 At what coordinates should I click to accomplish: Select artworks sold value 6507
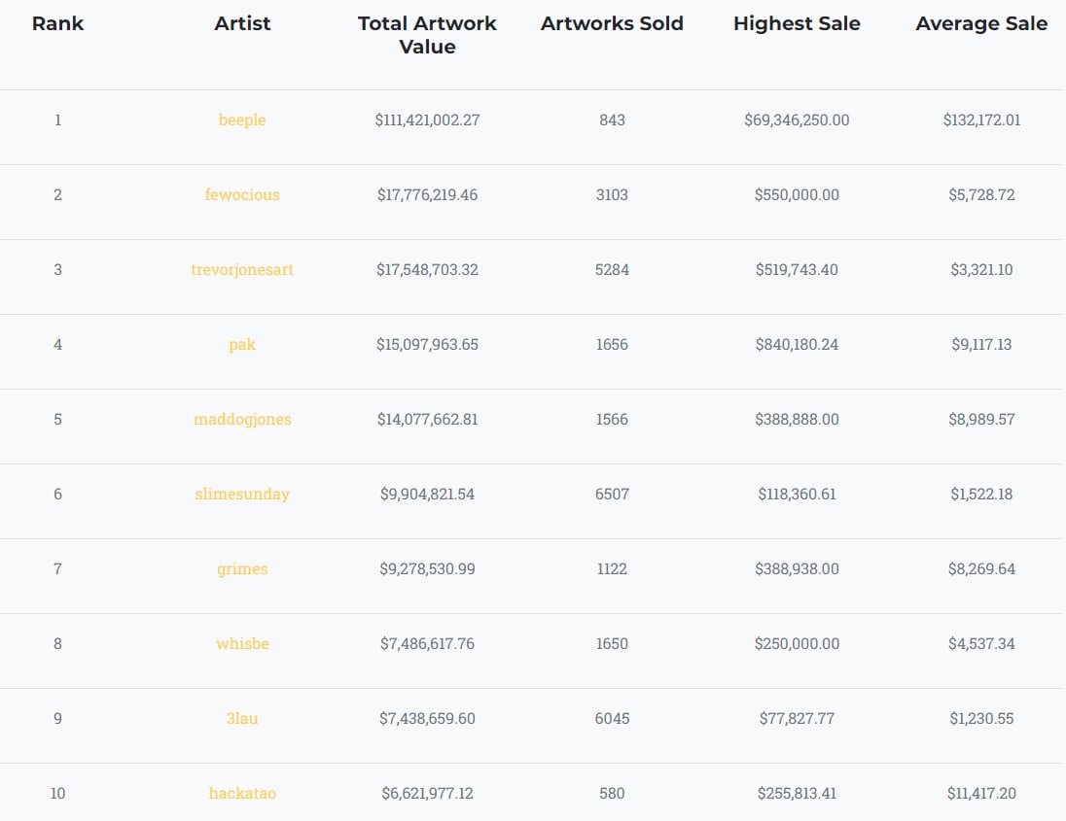(612, 494)
